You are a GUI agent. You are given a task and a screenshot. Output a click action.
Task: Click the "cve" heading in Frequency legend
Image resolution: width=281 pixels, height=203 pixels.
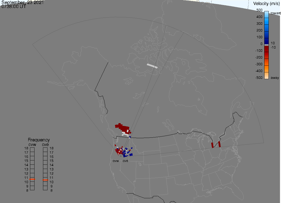click(45, 144)
